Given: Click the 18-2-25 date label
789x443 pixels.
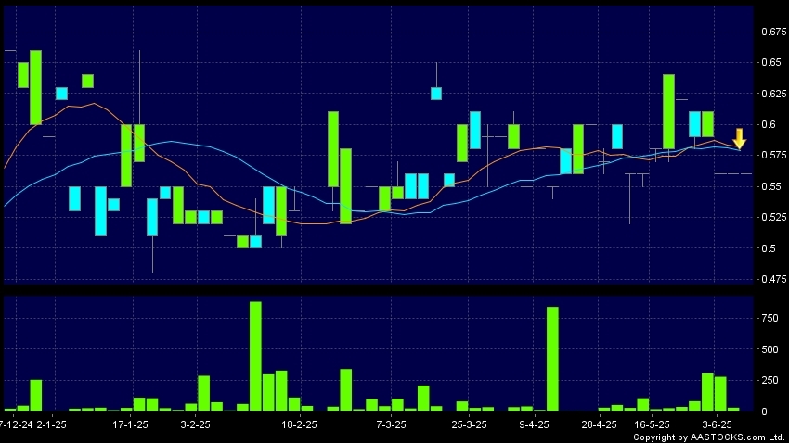Looking at the screenshot, I should tap(299, 424).
